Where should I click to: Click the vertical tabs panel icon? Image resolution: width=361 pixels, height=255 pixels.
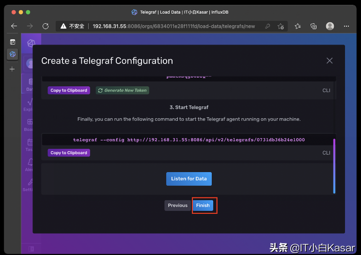point(13,42)
